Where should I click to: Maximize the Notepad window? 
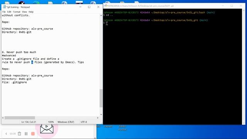point(89,7)
